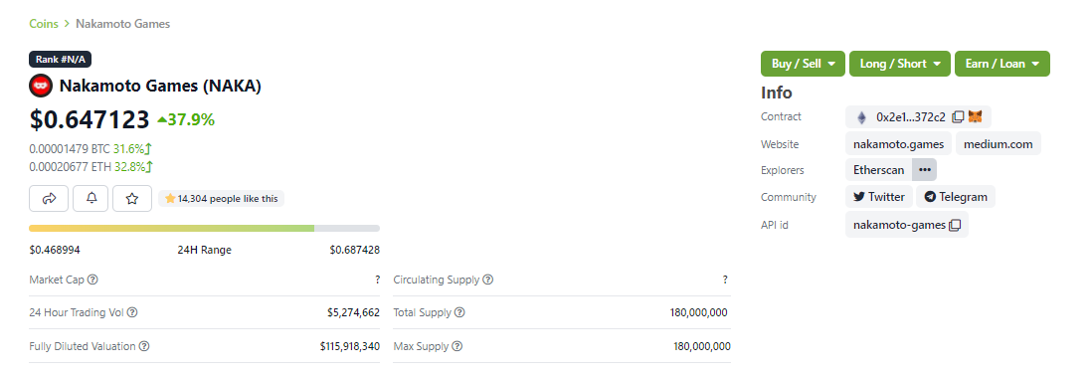Click Market Cap help question icon
Image resolution: width=1092 pixels, height=376 pixels.
[92, 280]
